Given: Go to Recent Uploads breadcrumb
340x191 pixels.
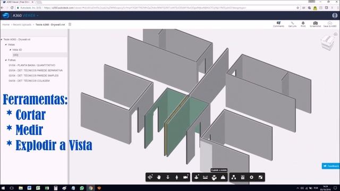Looking at the screenshot, I should click(x=22, y=25).
